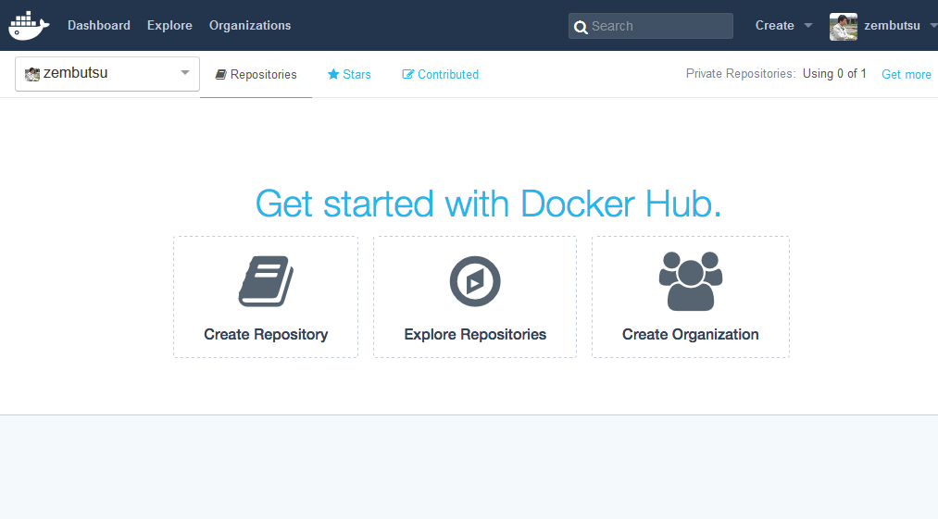Click the people group Create Organization icon
938x519 pixels.
click(x=691, y=281)
